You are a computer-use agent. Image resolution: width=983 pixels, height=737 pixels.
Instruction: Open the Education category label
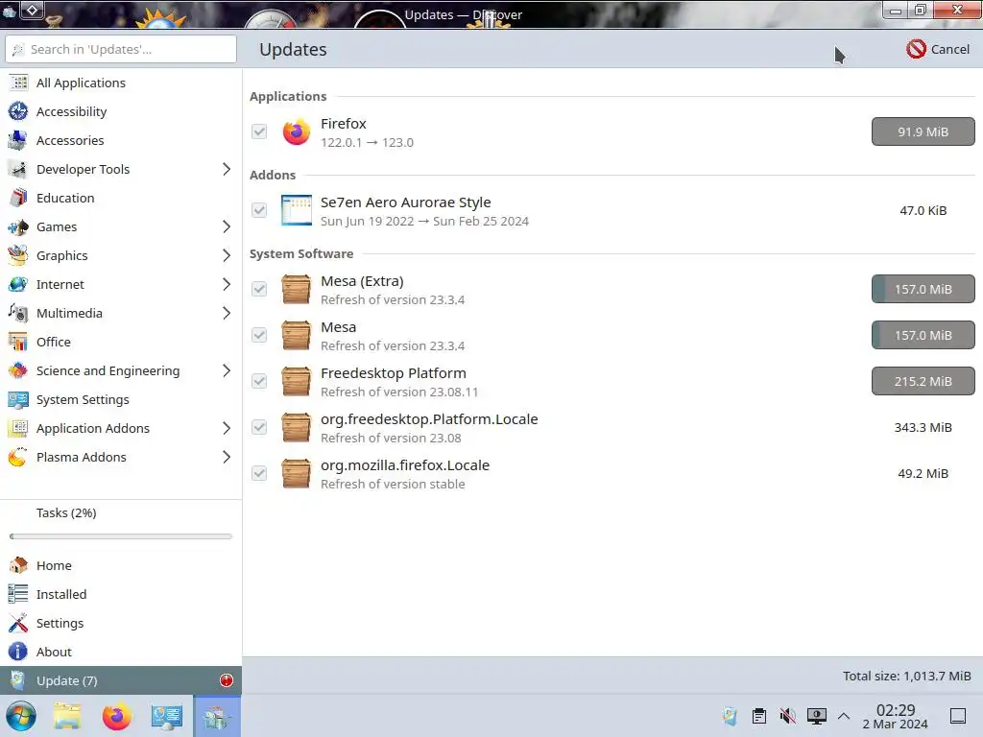pos(65,198)
